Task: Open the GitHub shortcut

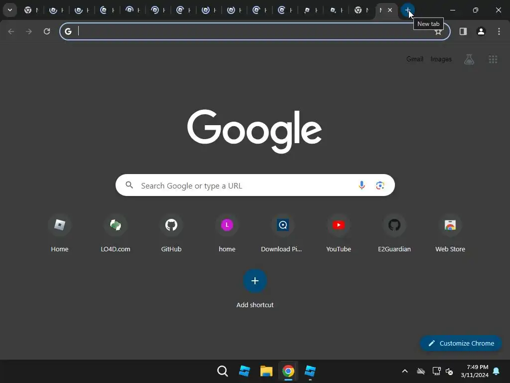Action: [171, 233]
